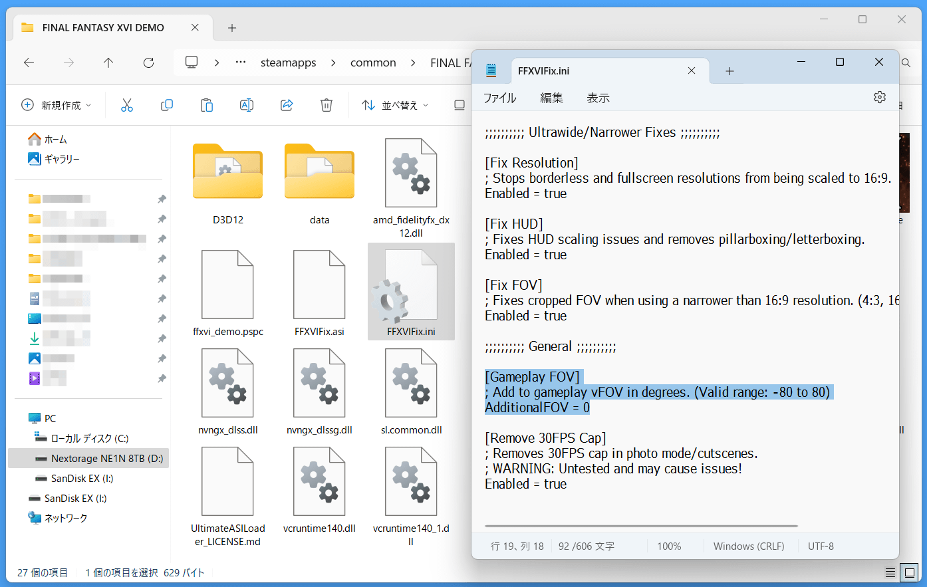
Task: Select amd_fidelityfx_dx12.dll file
Action: tap(411, 189)
